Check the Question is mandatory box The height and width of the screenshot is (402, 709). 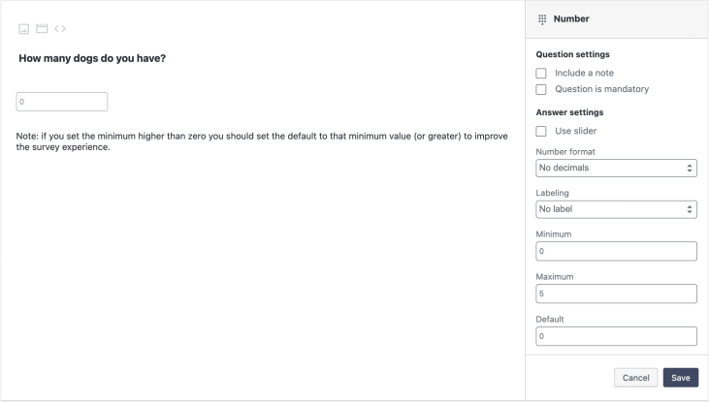[541, 89]
